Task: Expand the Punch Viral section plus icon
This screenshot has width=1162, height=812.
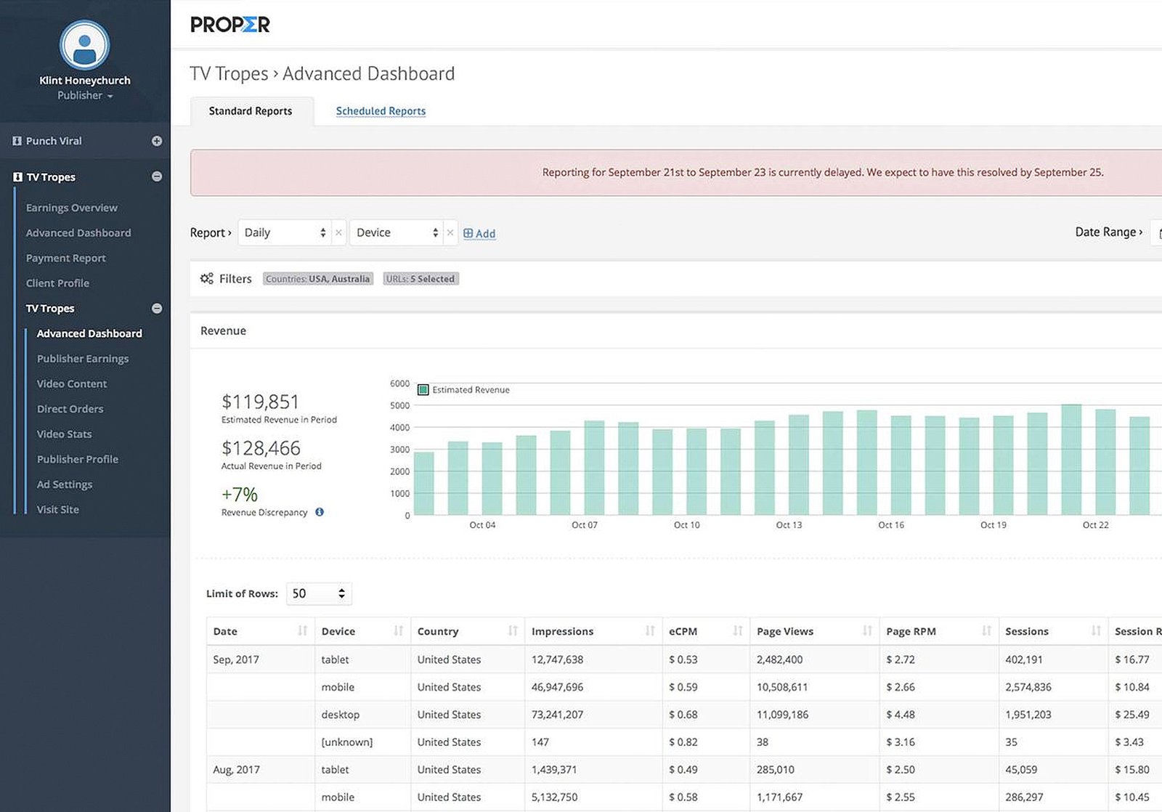Action: coord(156,141)
